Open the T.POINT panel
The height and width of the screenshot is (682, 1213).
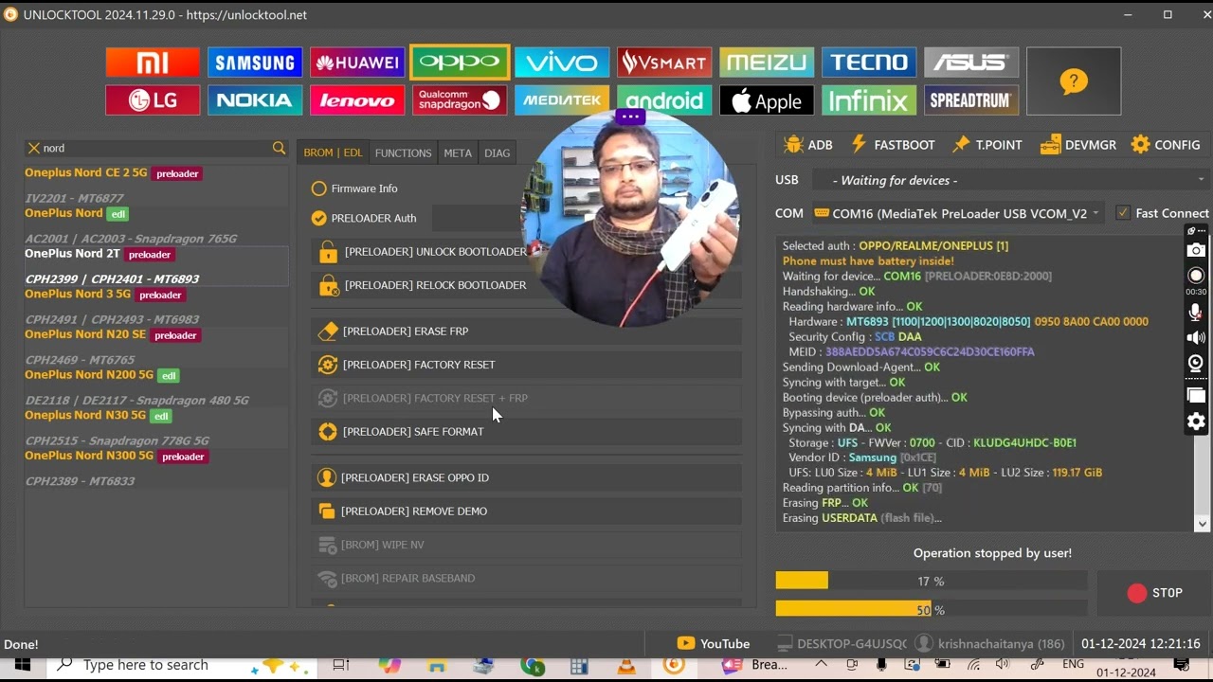coord(987,145)
